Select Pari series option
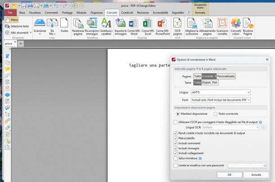This screenshot has height=182, width=275. (215, 82)
